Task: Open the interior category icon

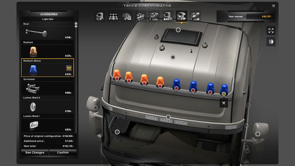Action: point(154,16)
